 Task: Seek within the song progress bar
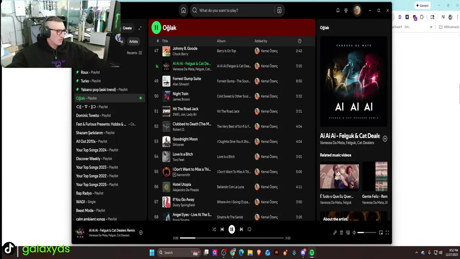tap(232, 238)
